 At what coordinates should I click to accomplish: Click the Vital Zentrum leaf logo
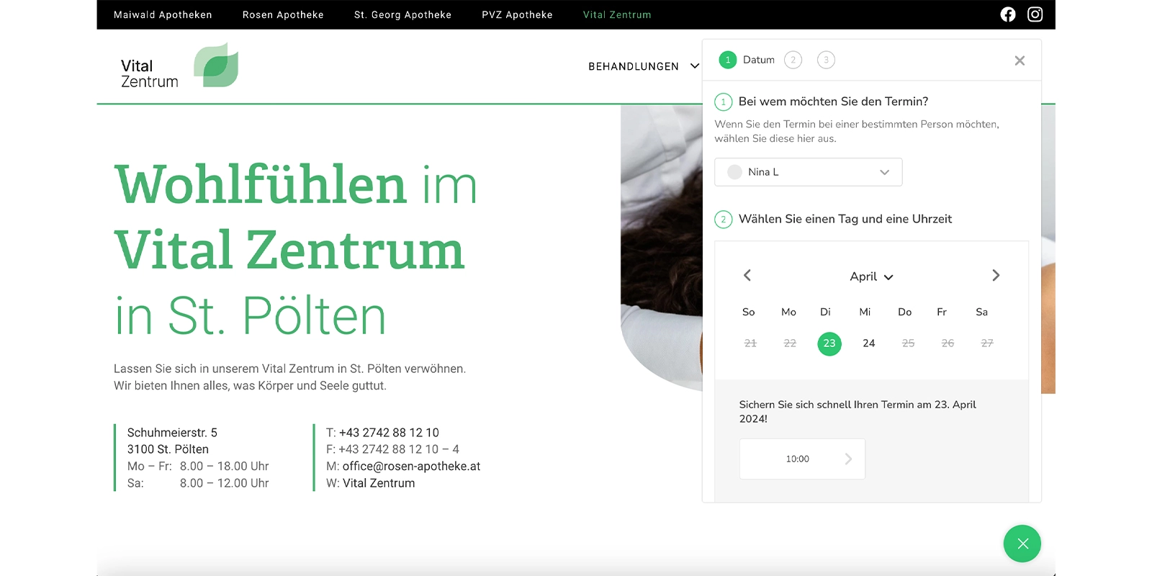coord(216,66)
